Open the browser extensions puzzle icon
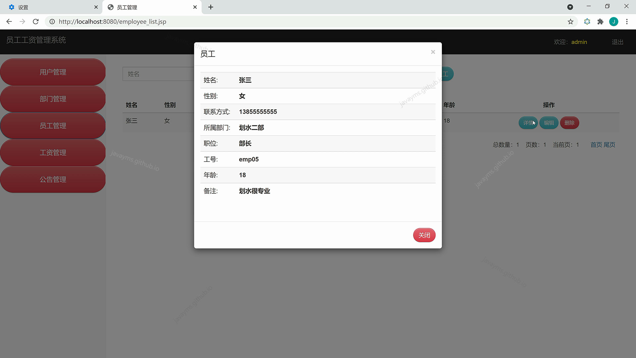This screenshot has height=358, width=636. [x=601, y=22]
